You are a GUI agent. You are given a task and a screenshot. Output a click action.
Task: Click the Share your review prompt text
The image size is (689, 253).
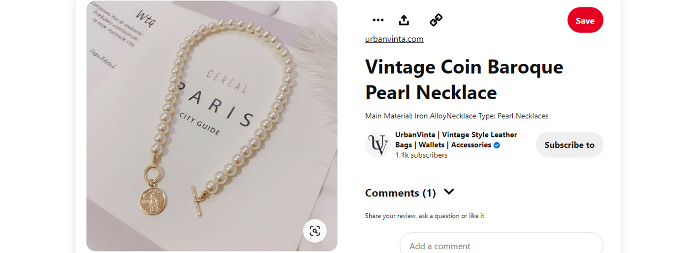tap(424, 216)
